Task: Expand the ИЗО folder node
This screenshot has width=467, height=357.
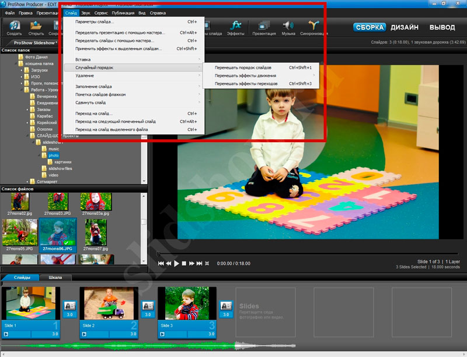Action: click(x=22, y=77)
